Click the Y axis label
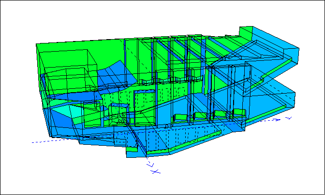The height and width of the screenshot is (195, 325). pyautogui.click(x=288, y=118)
